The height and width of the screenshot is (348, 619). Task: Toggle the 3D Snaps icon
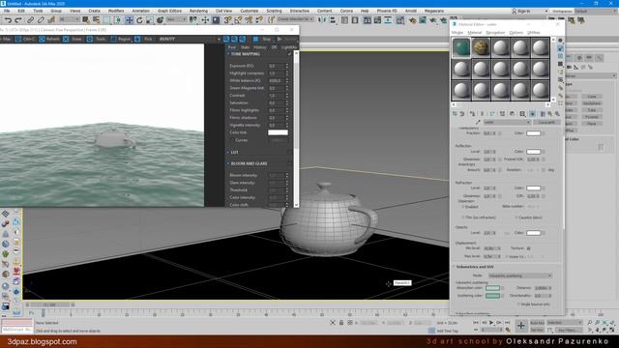click(x=228, y=20)
